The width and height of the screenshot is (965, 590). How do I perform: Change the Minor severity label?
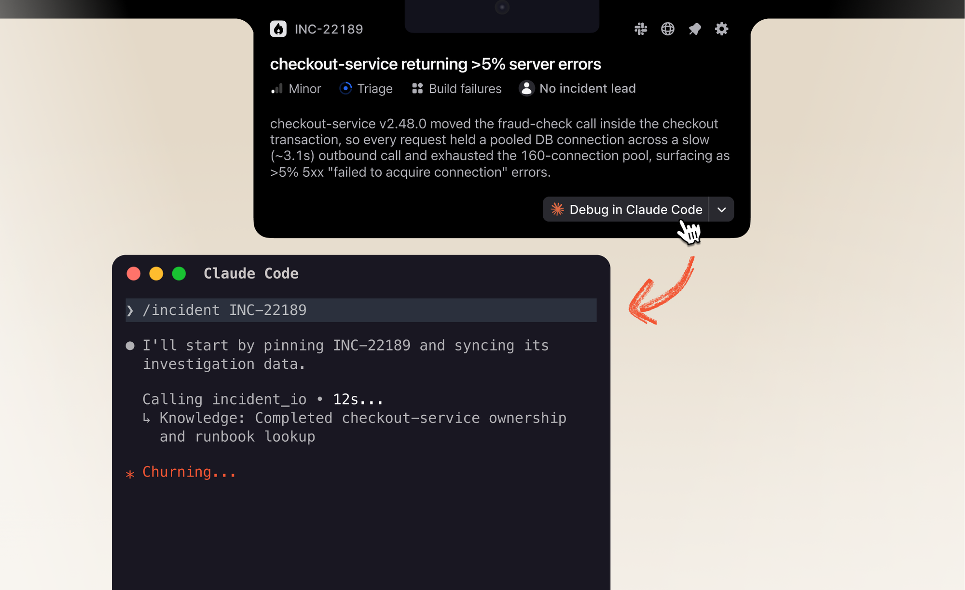(305, 88)
